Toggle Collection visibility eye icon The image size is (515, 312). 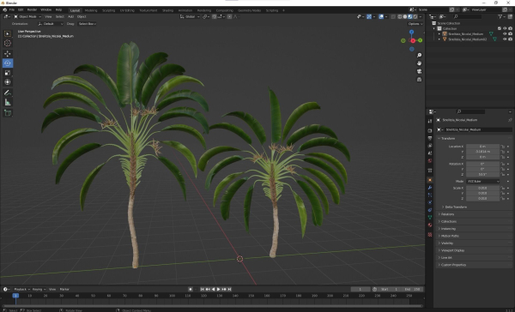point(505,28)
